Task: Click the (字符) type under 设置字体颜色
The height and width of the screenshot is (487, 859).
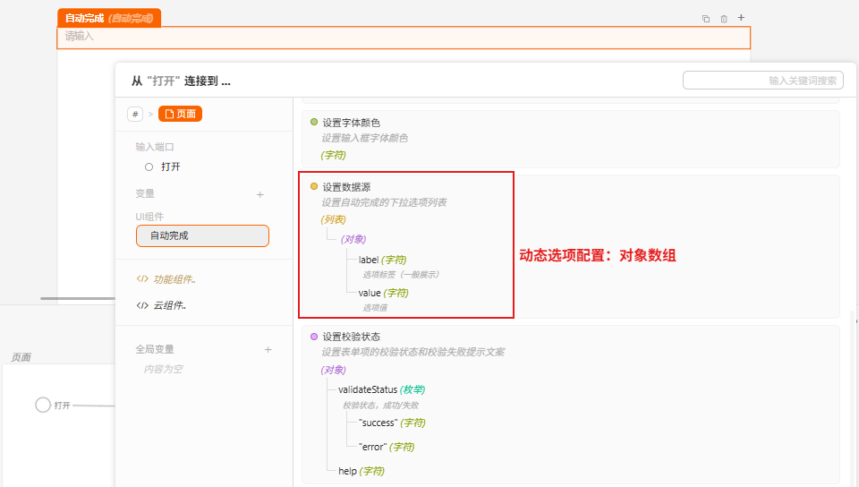Action: (x=334, y=155)
